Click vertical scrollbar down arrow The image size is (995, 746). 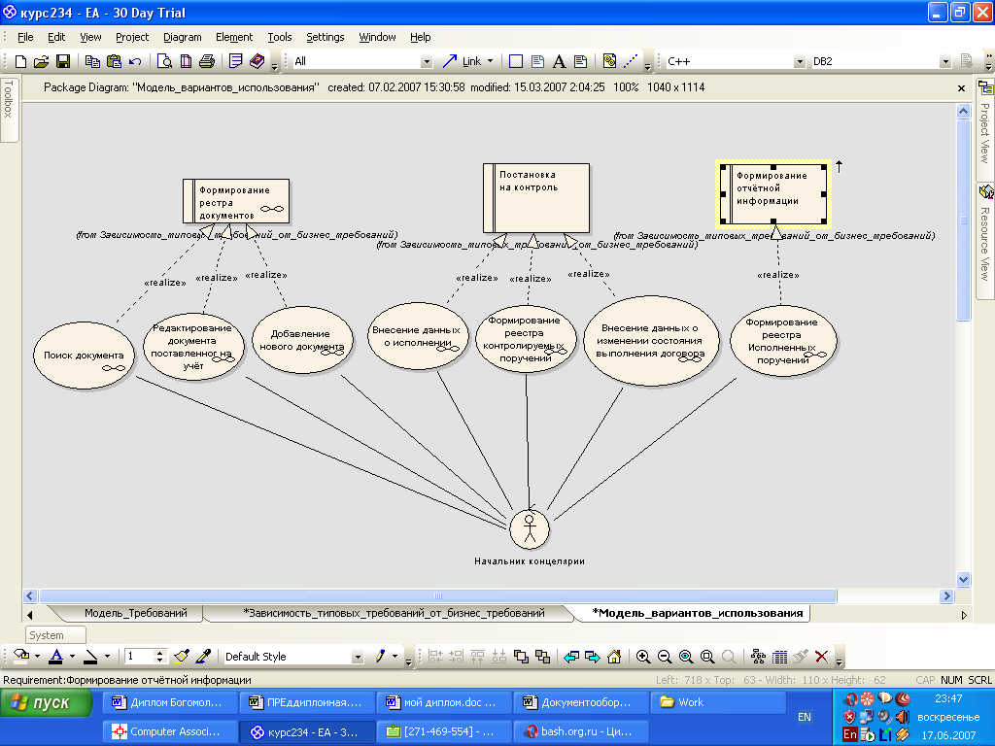click(x=963, y=579)
